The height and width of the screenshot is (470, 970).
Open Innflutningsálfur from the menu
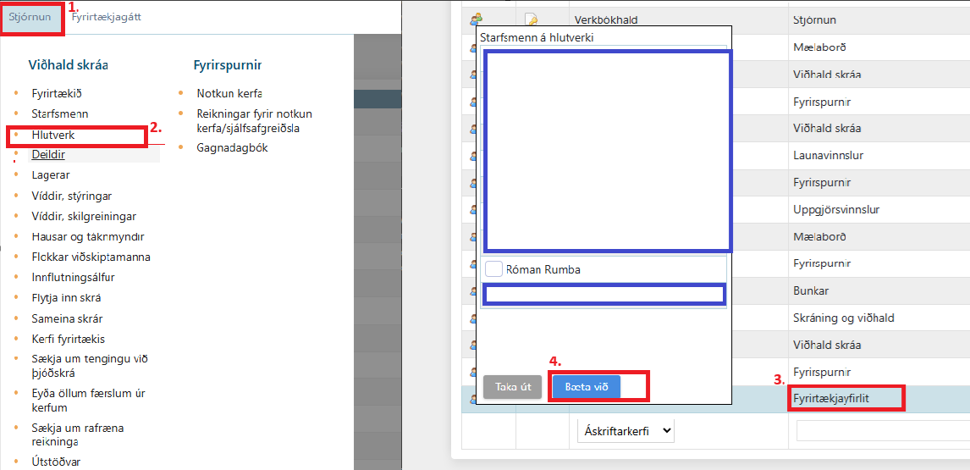coord(73,277)
